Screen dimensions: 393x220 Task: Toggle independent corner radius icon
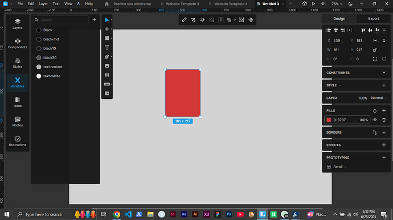pyautogui.click(x=375, y=59)
